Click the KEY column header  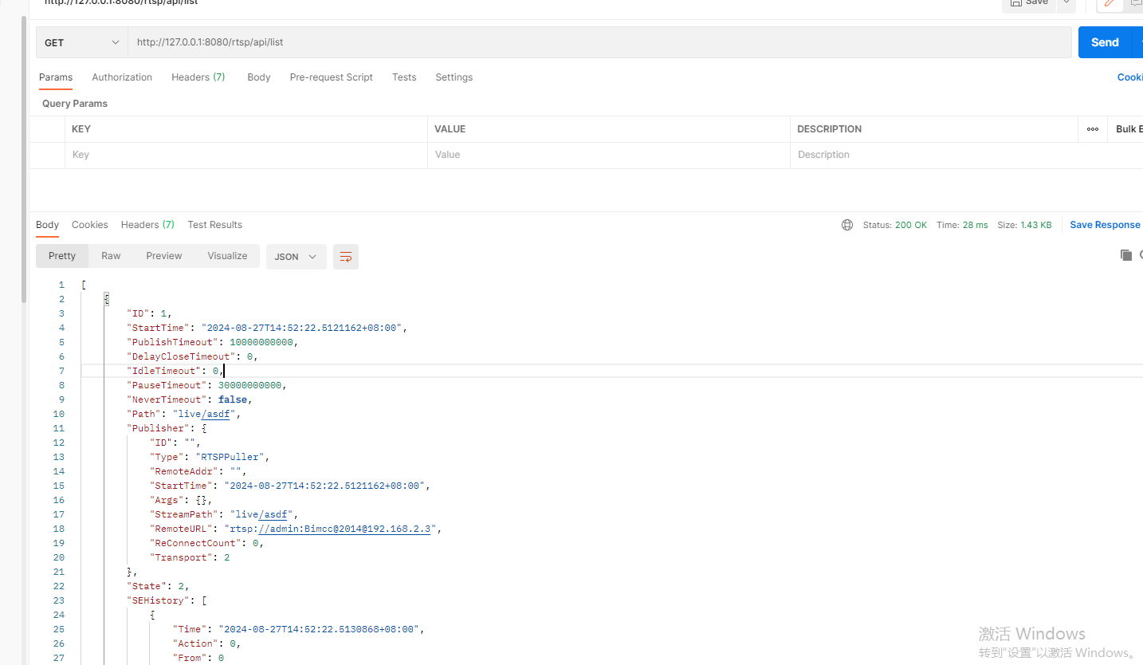tap(81, 129)
